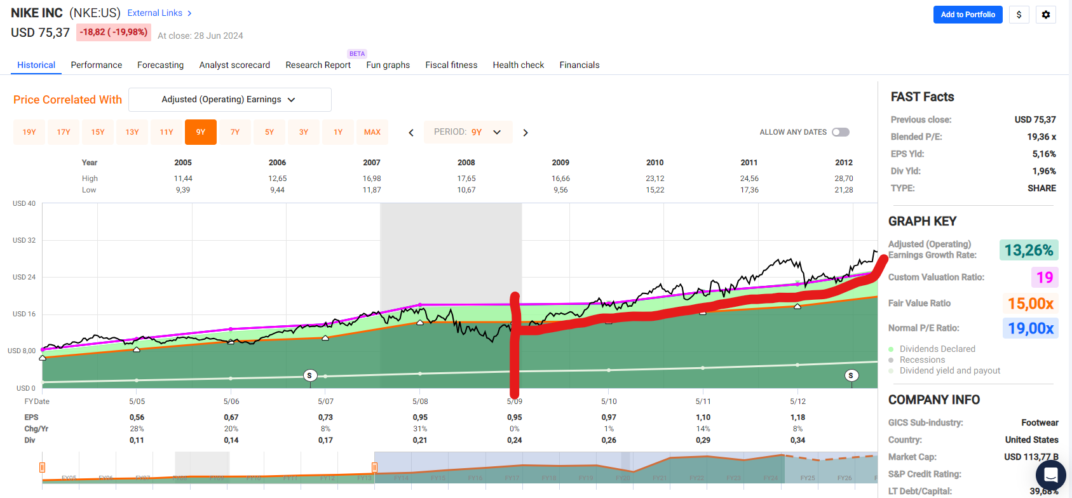Open the Research Report tab
This screenshot has width=1072, height=498.
point(318,65)
